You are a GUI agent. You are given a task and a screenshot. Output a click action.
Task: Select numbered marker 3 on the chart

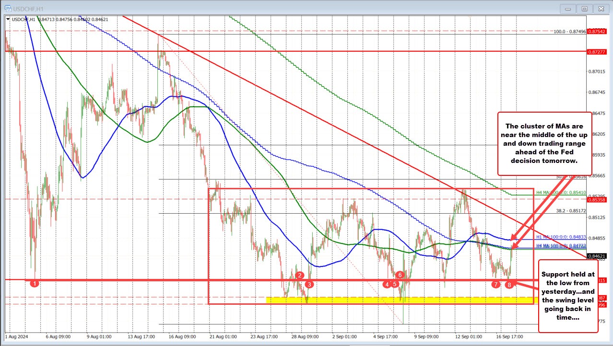pos(309,284)
